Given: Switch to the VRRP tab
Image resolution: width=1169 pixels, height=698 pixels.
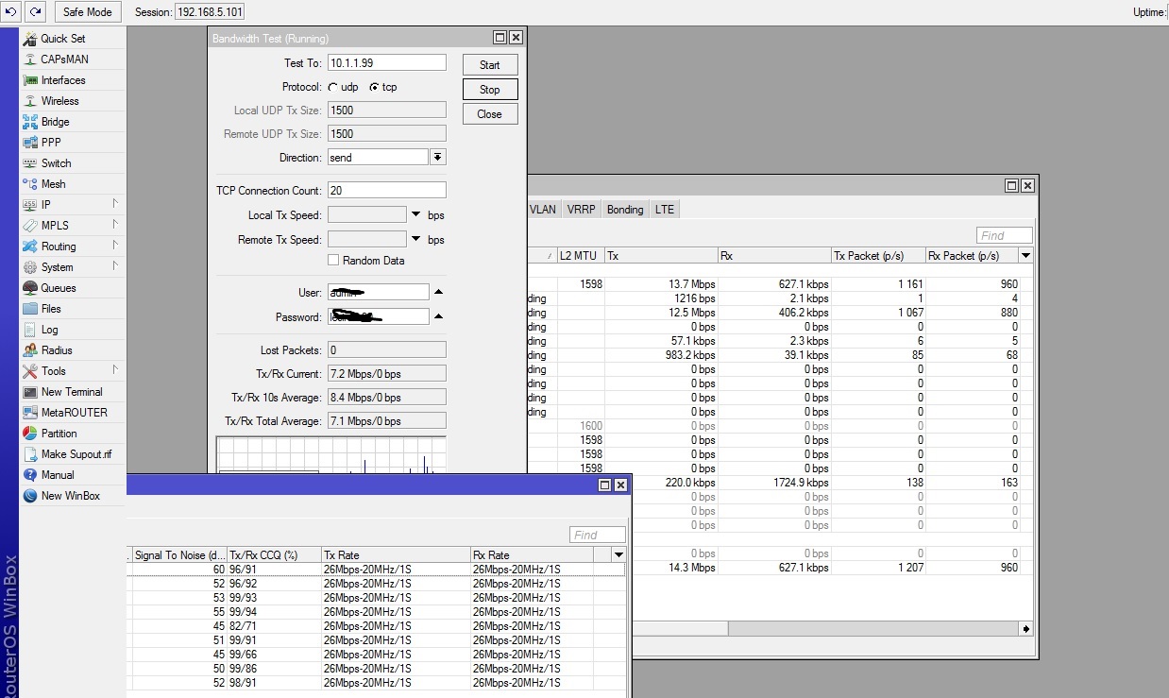Looking at the screenshot, I should [x=581, y=210].
